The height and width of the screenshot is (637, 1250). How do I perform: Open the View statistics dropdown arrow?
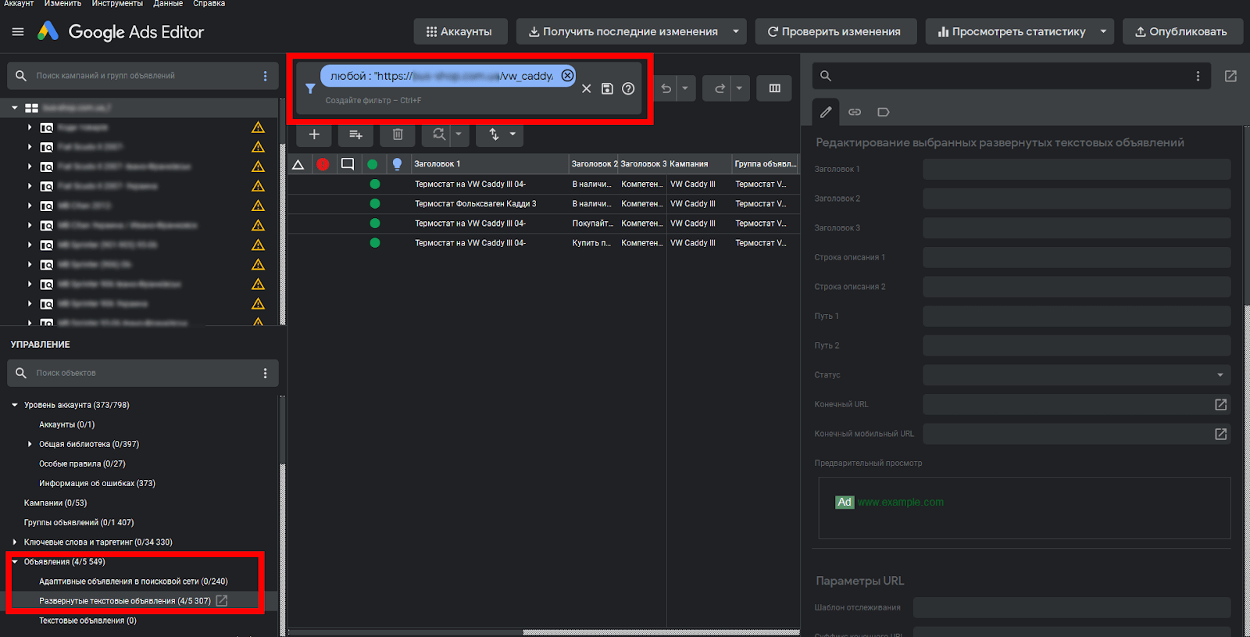point(1103,31)
